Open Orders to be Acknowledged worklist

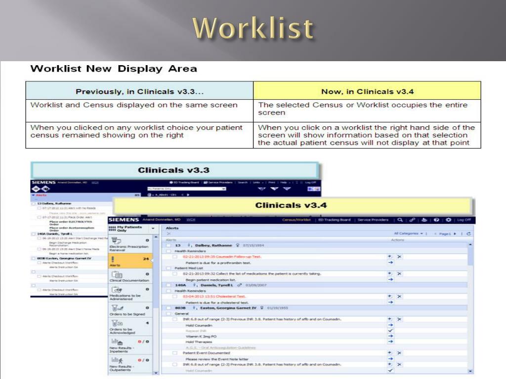(130, 327)
